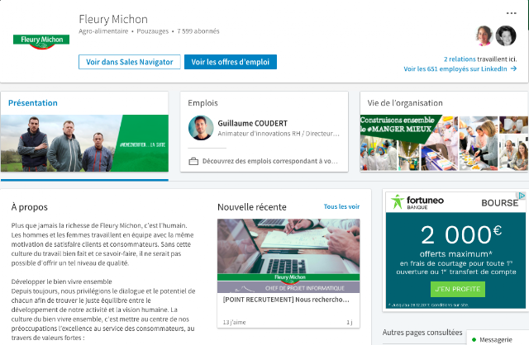
Task: Click Développer le bien vivre ensemble text
Action: (x=61, y=281)
